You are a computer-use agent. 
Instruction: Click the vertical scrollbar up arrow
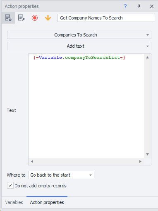click(147, 58)
